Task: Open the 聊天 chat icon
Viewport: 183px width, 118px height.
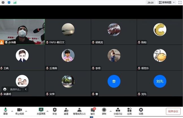Action: click(x=92, y=111)
